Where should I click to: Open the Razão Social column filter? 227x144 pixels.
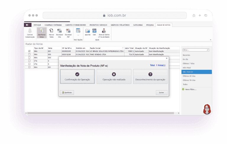pyautogui.click(x=123, y=48)
